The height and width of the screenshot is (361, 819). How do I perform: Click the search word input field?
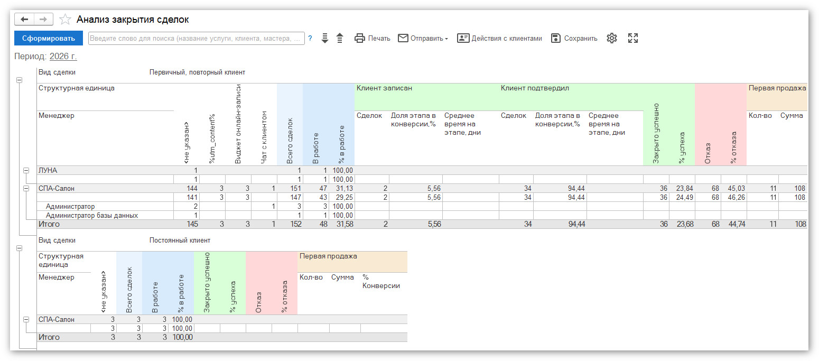(197, 38)
